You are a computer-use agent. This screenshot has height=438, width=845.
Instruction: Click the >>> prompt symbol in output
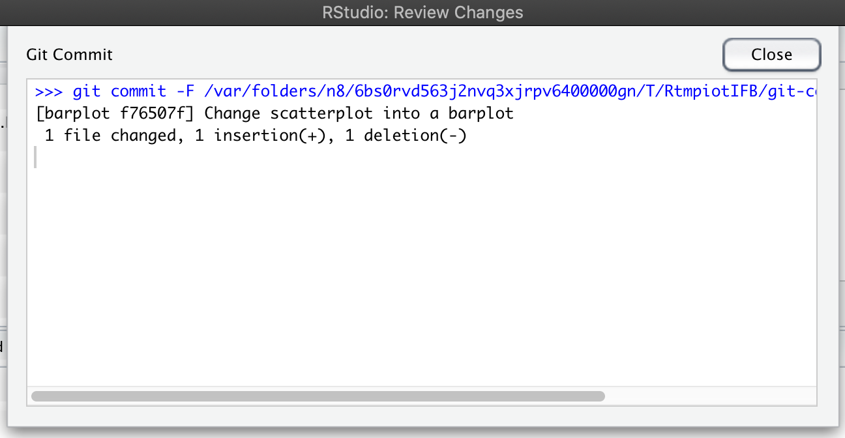click(49, 92)
